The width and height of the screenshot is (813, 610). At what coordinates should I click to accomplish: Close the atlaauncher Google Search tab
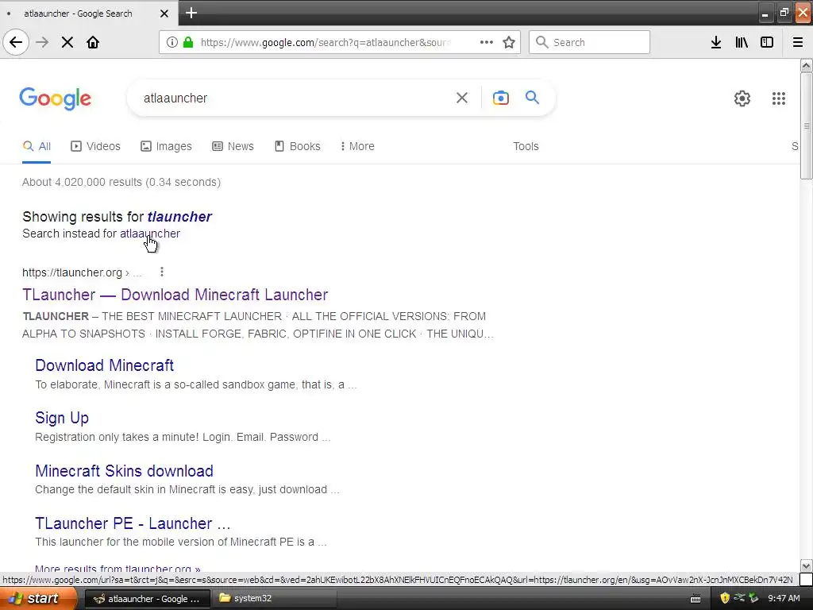(164, 14)
